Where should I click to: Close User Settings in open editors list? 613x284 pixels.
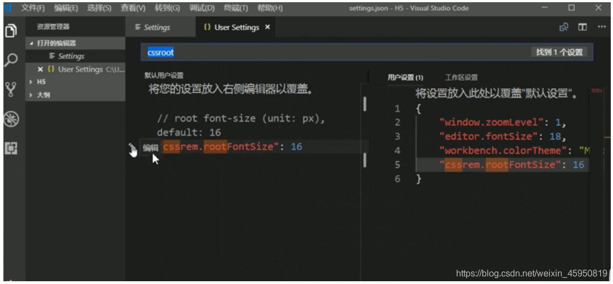click(40, 69)
